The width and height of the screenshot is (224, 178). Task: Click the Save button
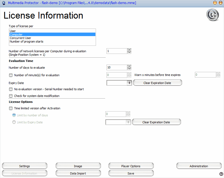click(131, 173)
